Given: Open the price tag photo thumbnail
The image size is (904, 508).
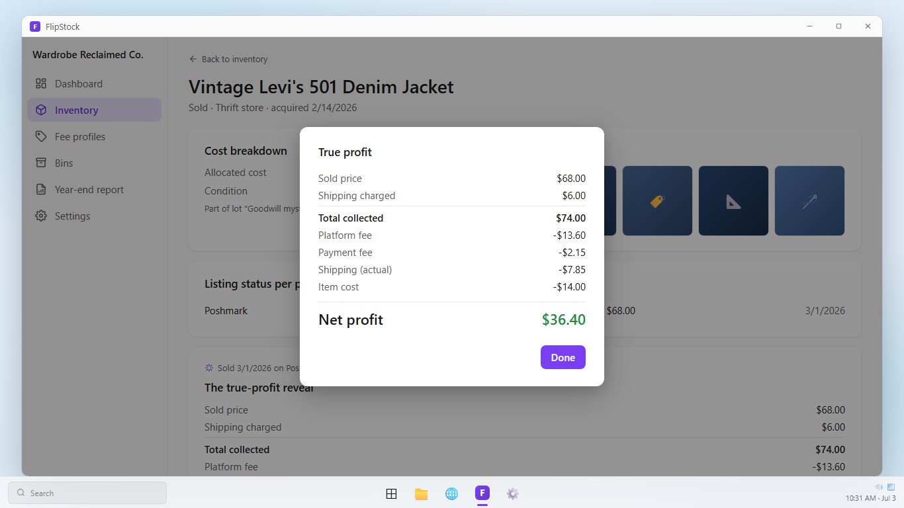Looking at the screenshot, I should tap(657, 200).
